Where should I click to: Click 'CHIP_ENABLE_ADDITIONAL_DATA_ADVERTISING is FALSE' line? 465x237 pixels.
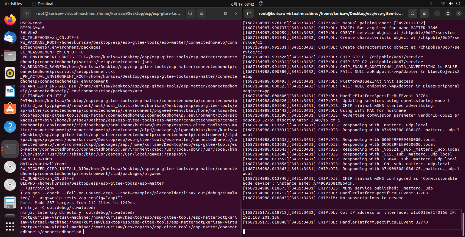350,67
